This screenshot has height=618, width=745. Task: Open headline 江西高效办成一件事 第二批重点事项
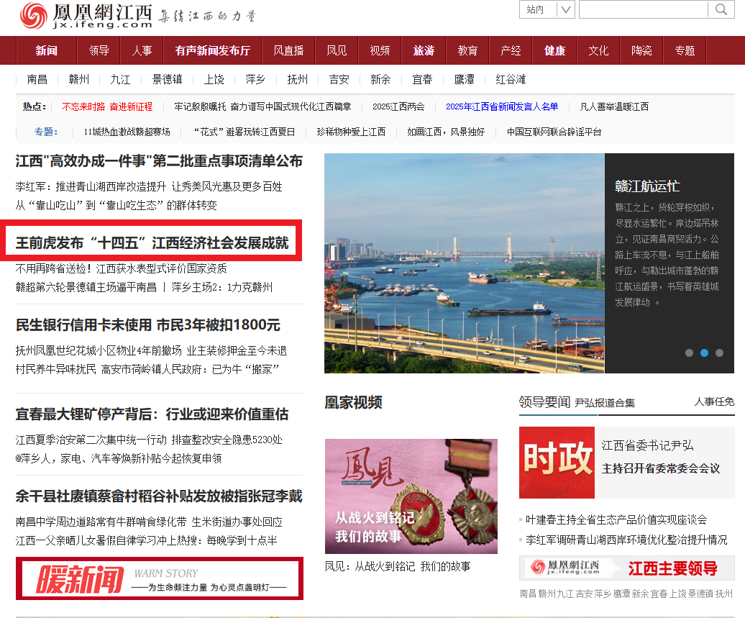pyautogui.click(x=159, y=161)
